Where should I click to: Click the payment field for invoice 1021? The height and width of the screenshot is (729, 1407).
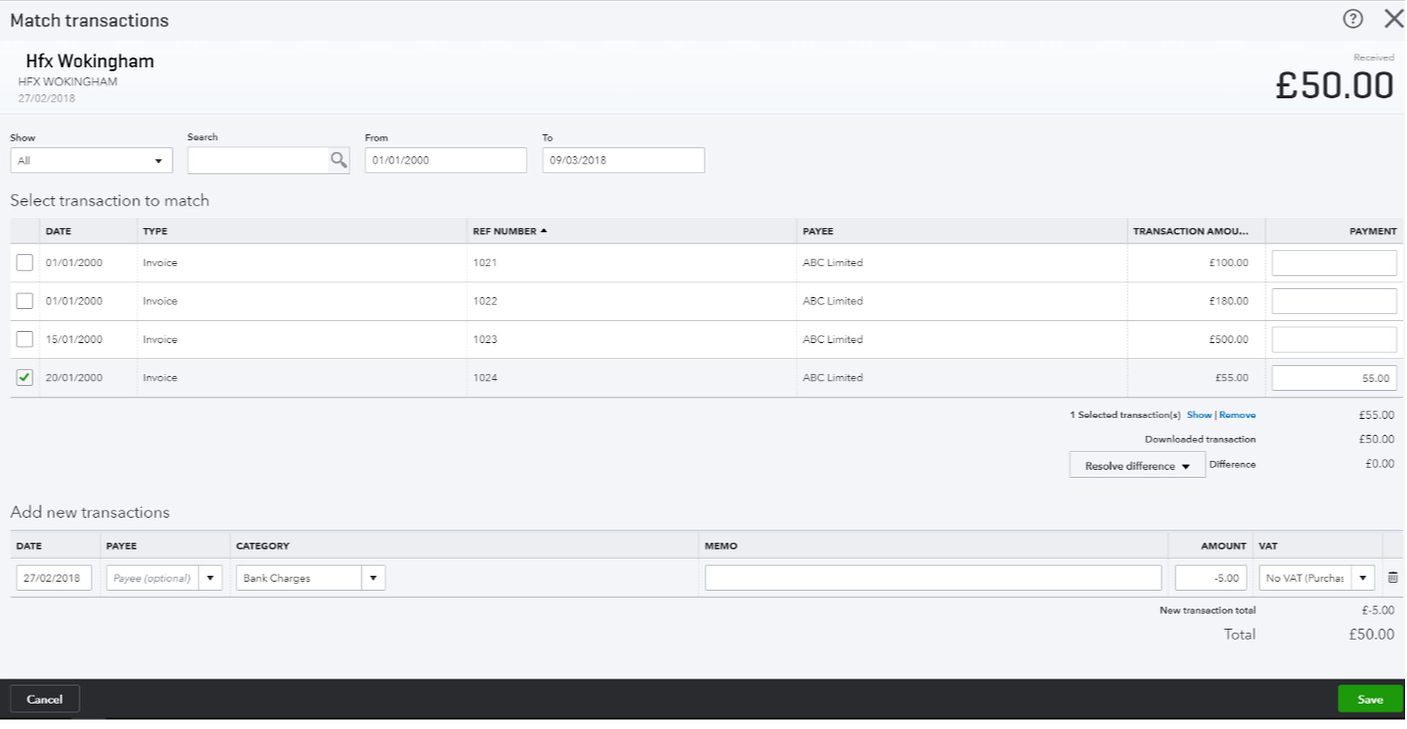coord(1334,263)
